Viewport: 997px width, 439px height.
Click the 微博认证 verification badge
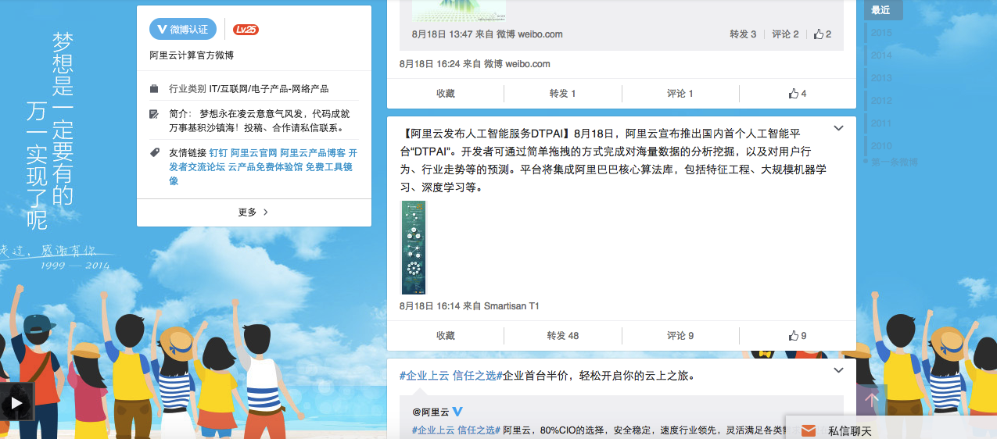tap(182, 30)
